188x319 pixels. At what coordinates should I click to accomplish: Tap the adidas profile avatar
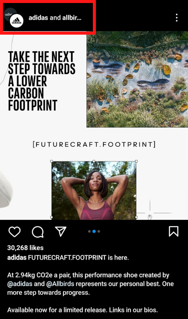coord(17,21)
